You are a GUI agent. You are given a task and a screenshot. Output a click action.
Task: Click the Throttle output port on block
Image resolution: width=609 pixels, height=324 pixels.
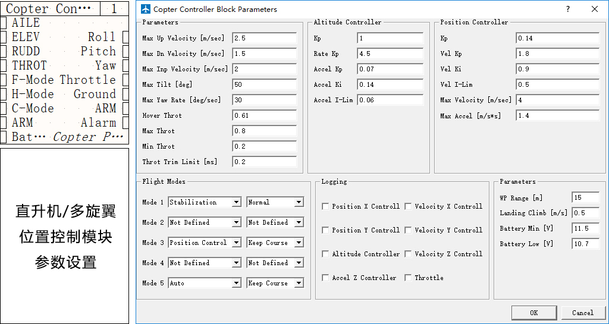coord(125,80)
